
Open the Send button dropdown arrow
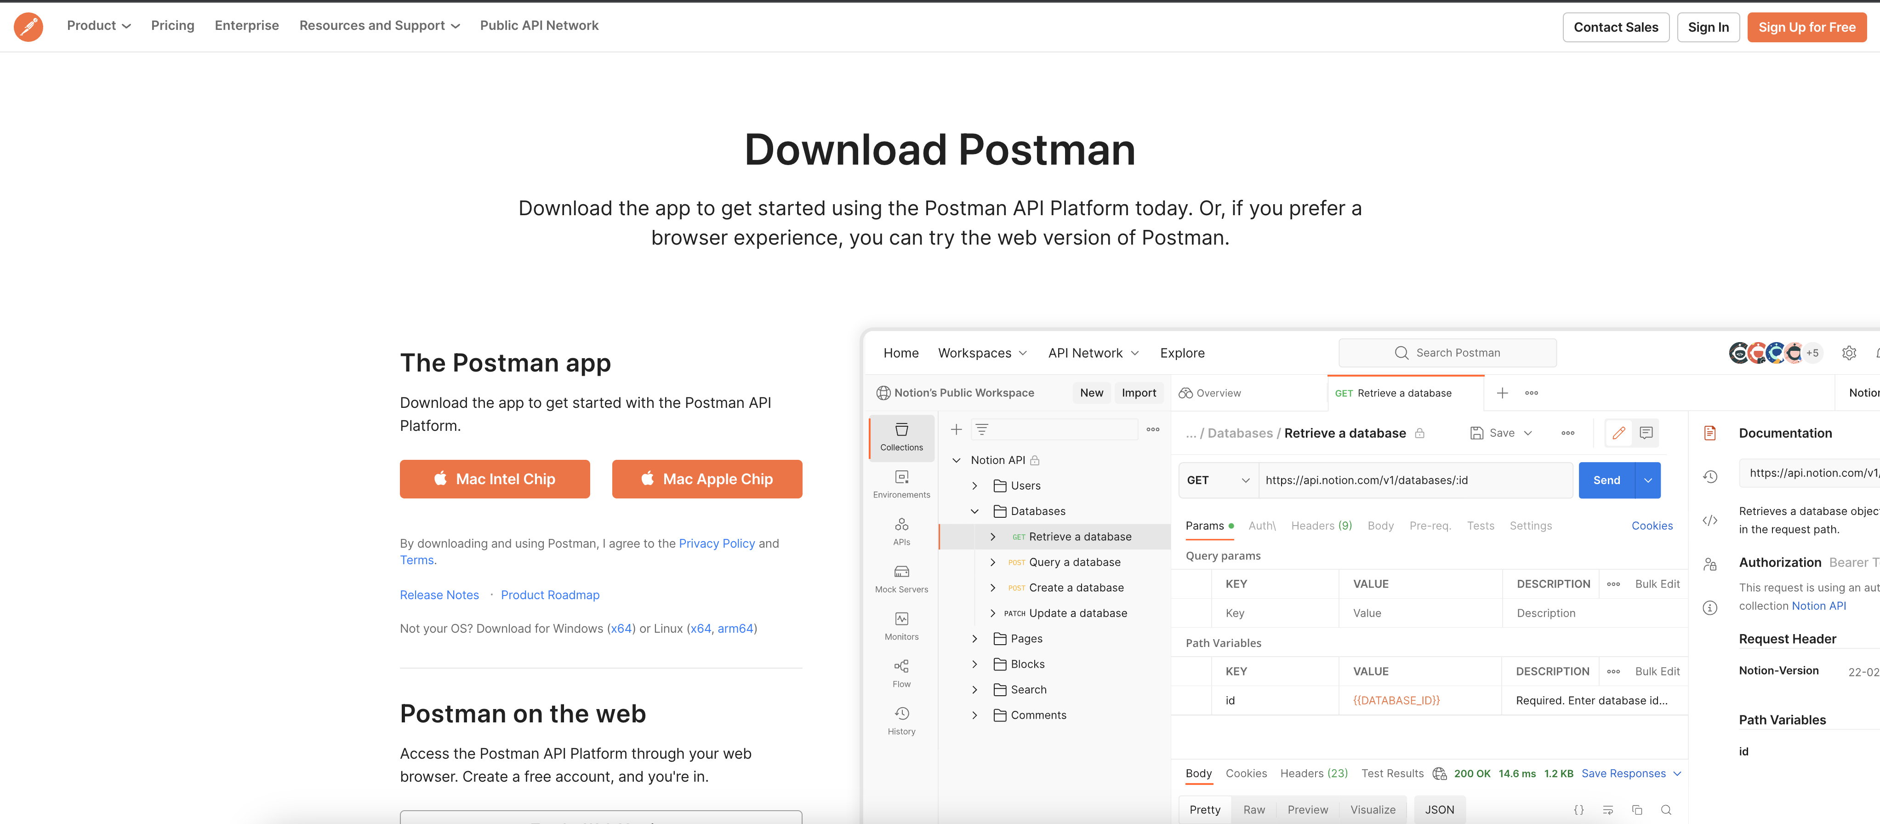point(1648,480)
